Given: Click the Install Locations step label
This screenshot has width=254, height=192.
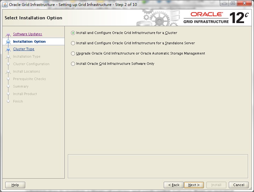Looking at the screenshot, I should (x=26, y=71).
